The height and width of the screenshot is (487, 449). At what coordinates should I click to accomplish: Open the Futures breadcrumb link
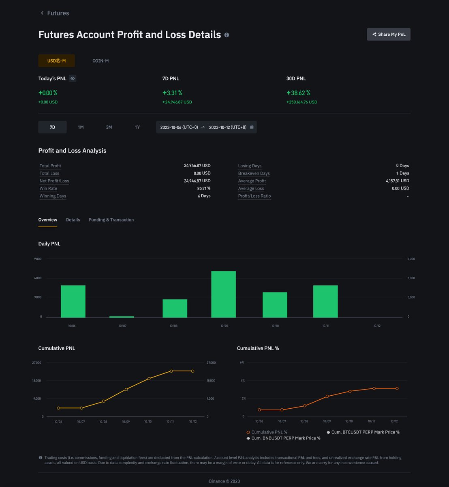pyautogui.click(x=58, y=13)
